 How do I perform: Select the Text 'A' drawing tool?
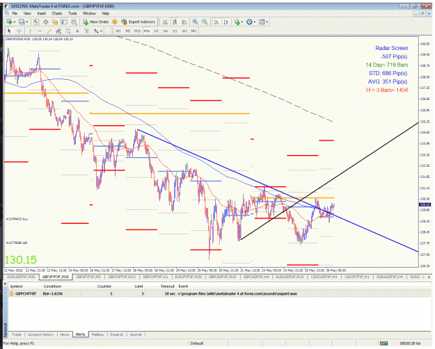77,31
